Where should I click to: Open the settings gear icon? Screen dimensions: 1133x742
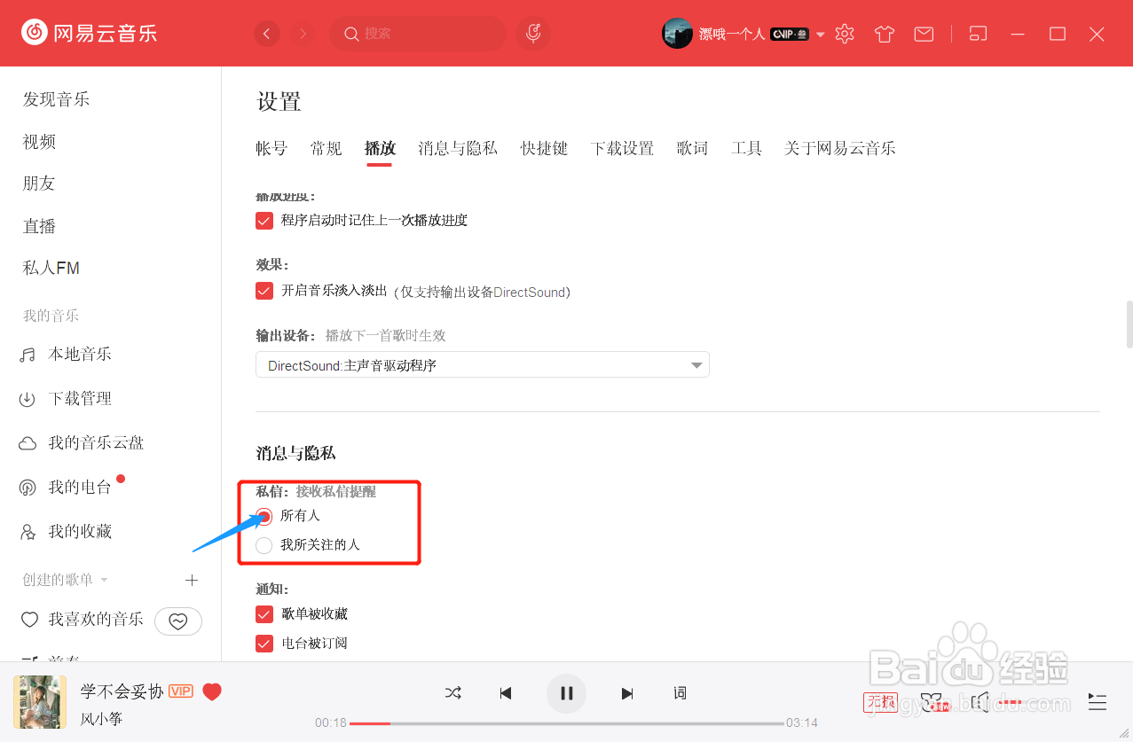[845, 34]
